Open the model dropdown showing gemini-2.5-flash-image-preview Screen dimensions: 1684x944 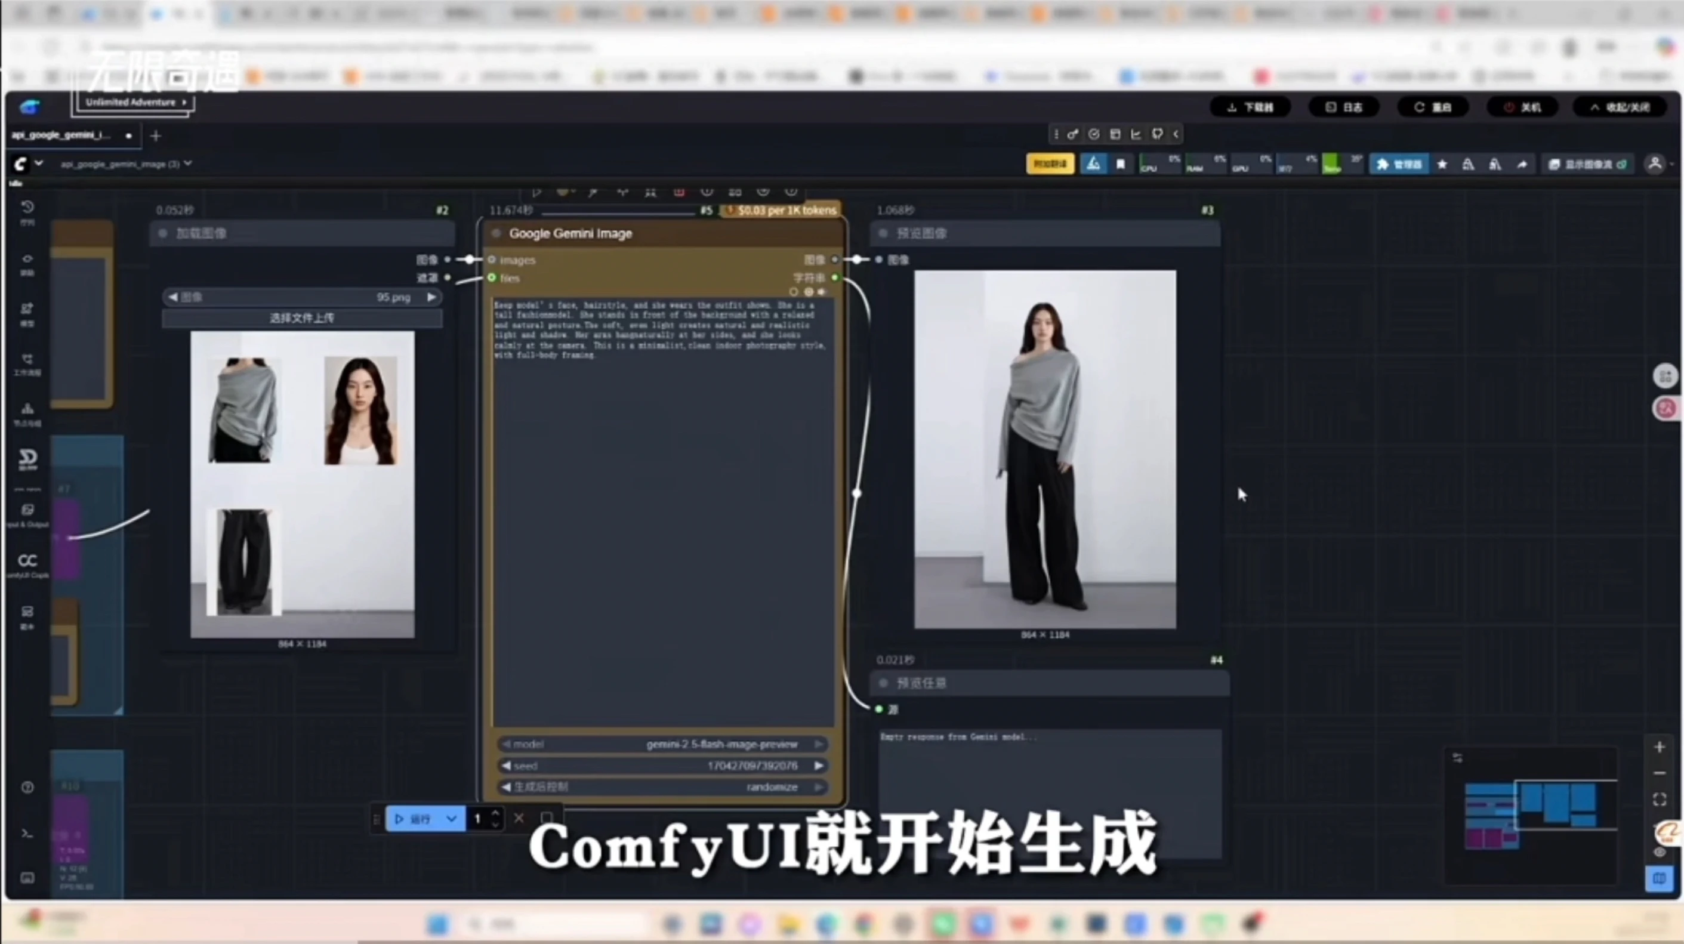pos(663,744)
